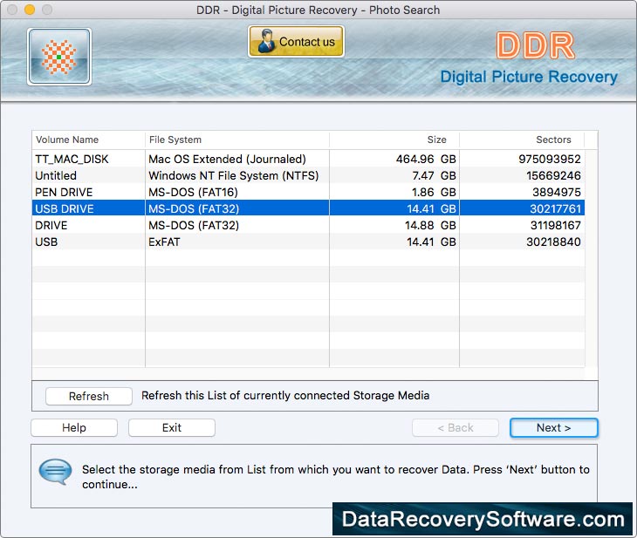Click the Contact us button
Image resolution: width=637 pixels, height=538 pixels.
click(296, 41)
